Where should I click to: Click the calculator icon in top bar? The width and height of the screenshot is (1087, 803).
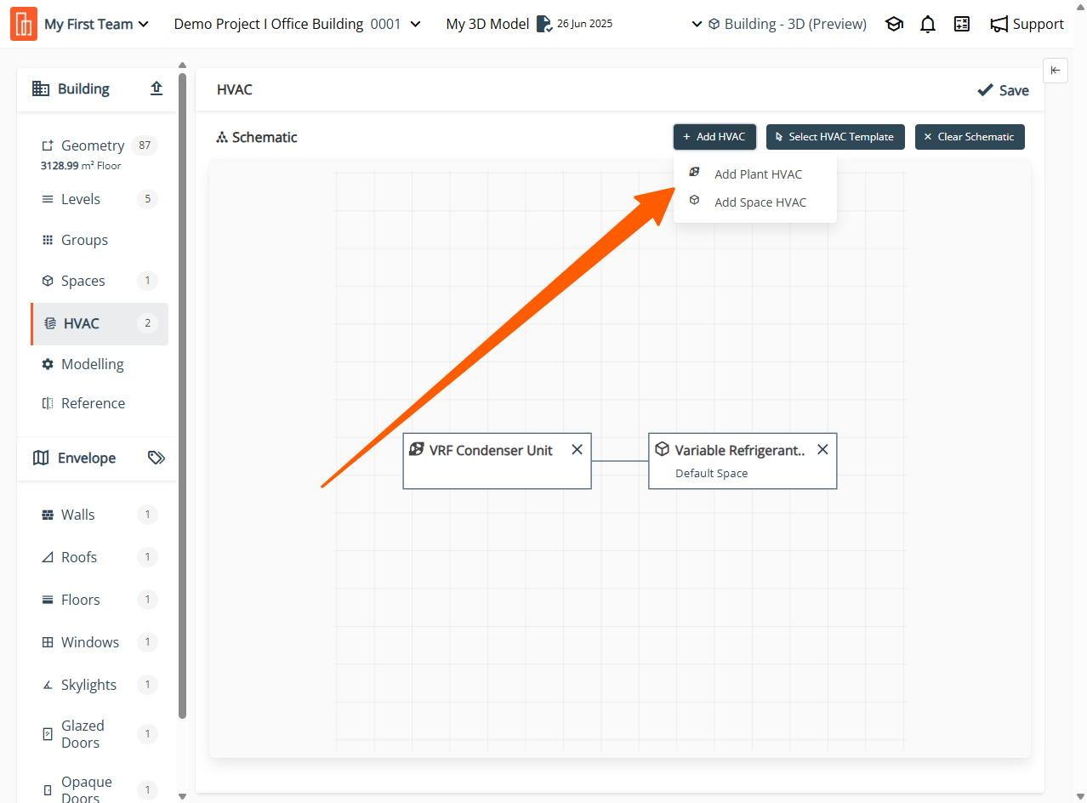962,25
